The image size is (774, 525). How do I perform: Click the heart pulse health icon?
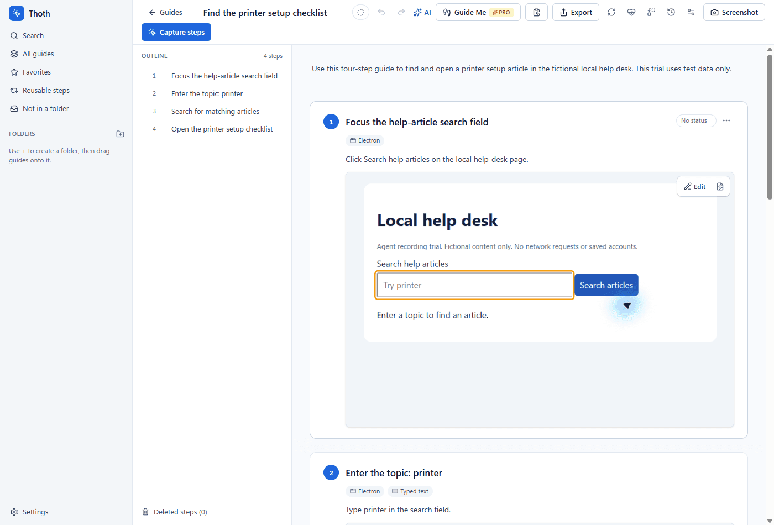pos(631,12)
